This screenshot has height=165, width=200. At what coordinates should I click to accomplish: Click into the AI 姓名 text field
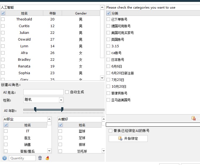click(43, 92)
